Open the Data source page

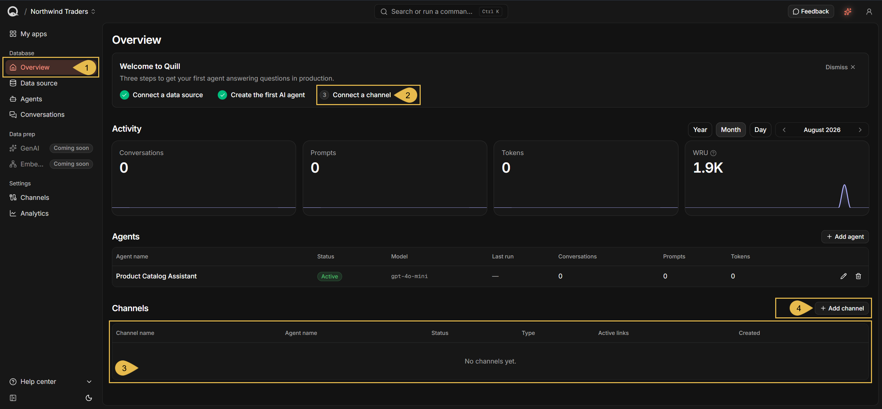[x=51, y=83]
